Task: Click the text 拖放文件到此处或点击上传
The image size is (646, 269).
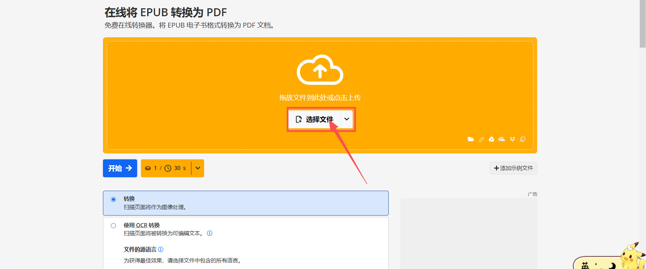Action: tap(320, 98)
